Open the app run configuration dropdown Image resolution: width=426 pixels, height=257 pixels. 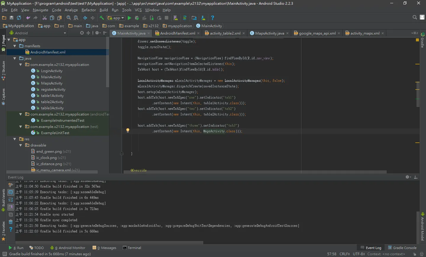[x=116, y=18]
